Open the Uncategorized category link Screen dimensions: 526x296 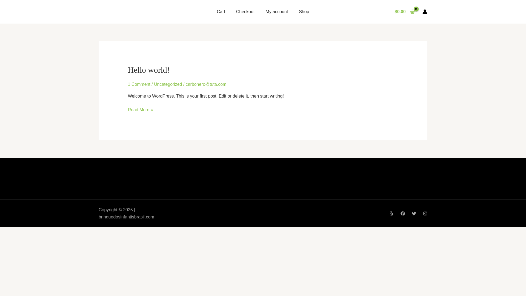(168, 84)
